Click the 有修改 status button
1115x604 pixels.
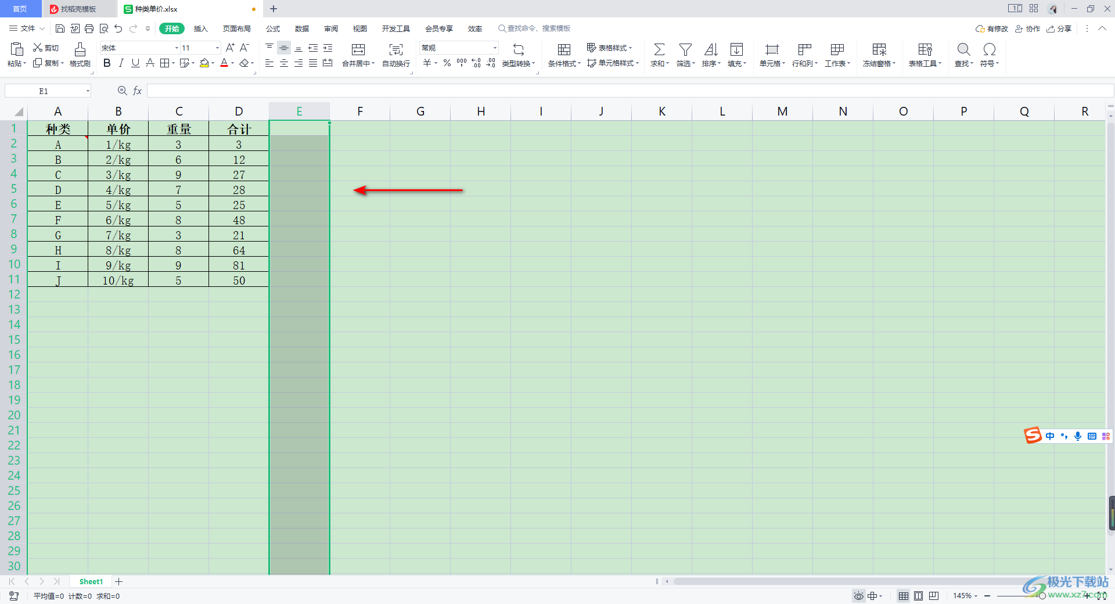992,28
